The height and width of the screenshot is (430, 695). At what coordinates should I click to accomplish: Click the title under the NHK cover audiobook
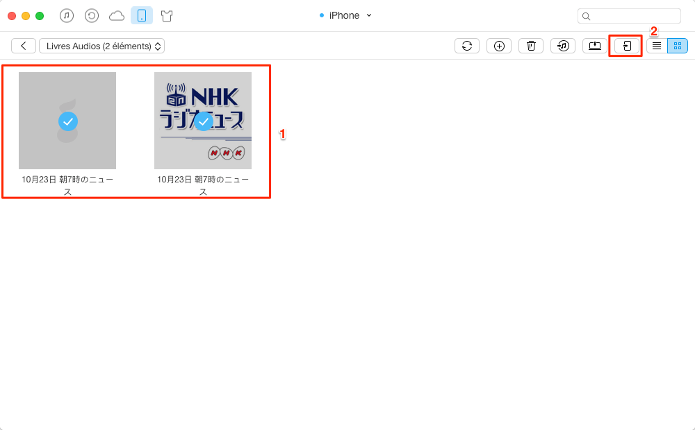(203, 185)
